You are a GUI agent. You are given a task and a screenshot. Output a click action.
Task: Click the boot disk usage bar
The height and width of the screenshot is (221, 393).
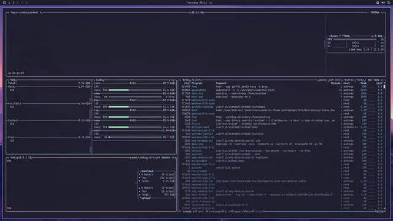pyautogui.click(x=135, y=138)
